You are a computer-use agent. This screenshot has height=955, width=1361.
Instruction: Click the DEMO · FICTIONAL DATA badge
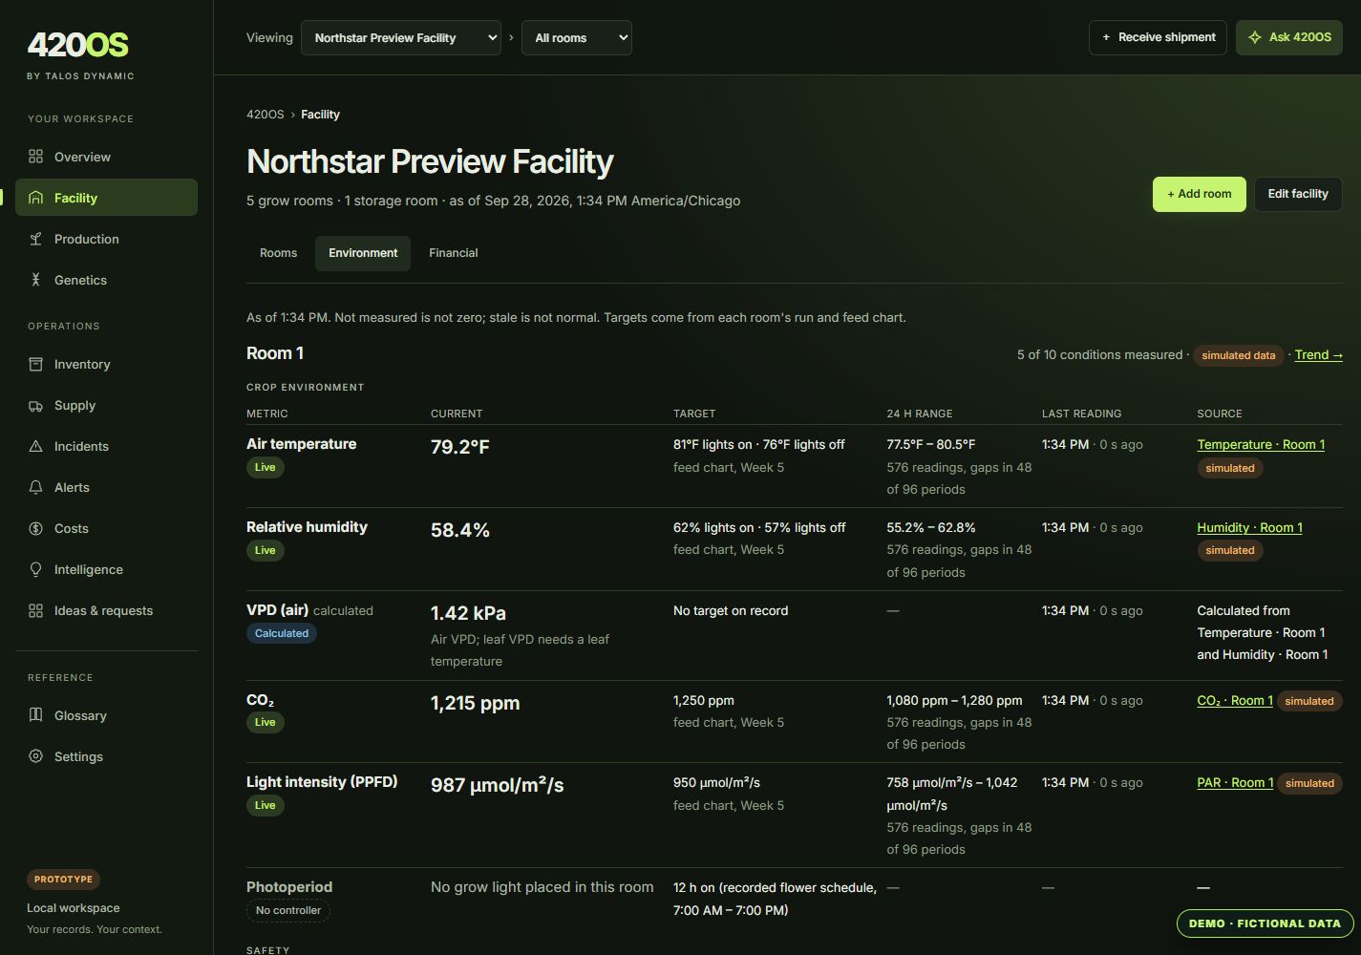[1265, 923]
